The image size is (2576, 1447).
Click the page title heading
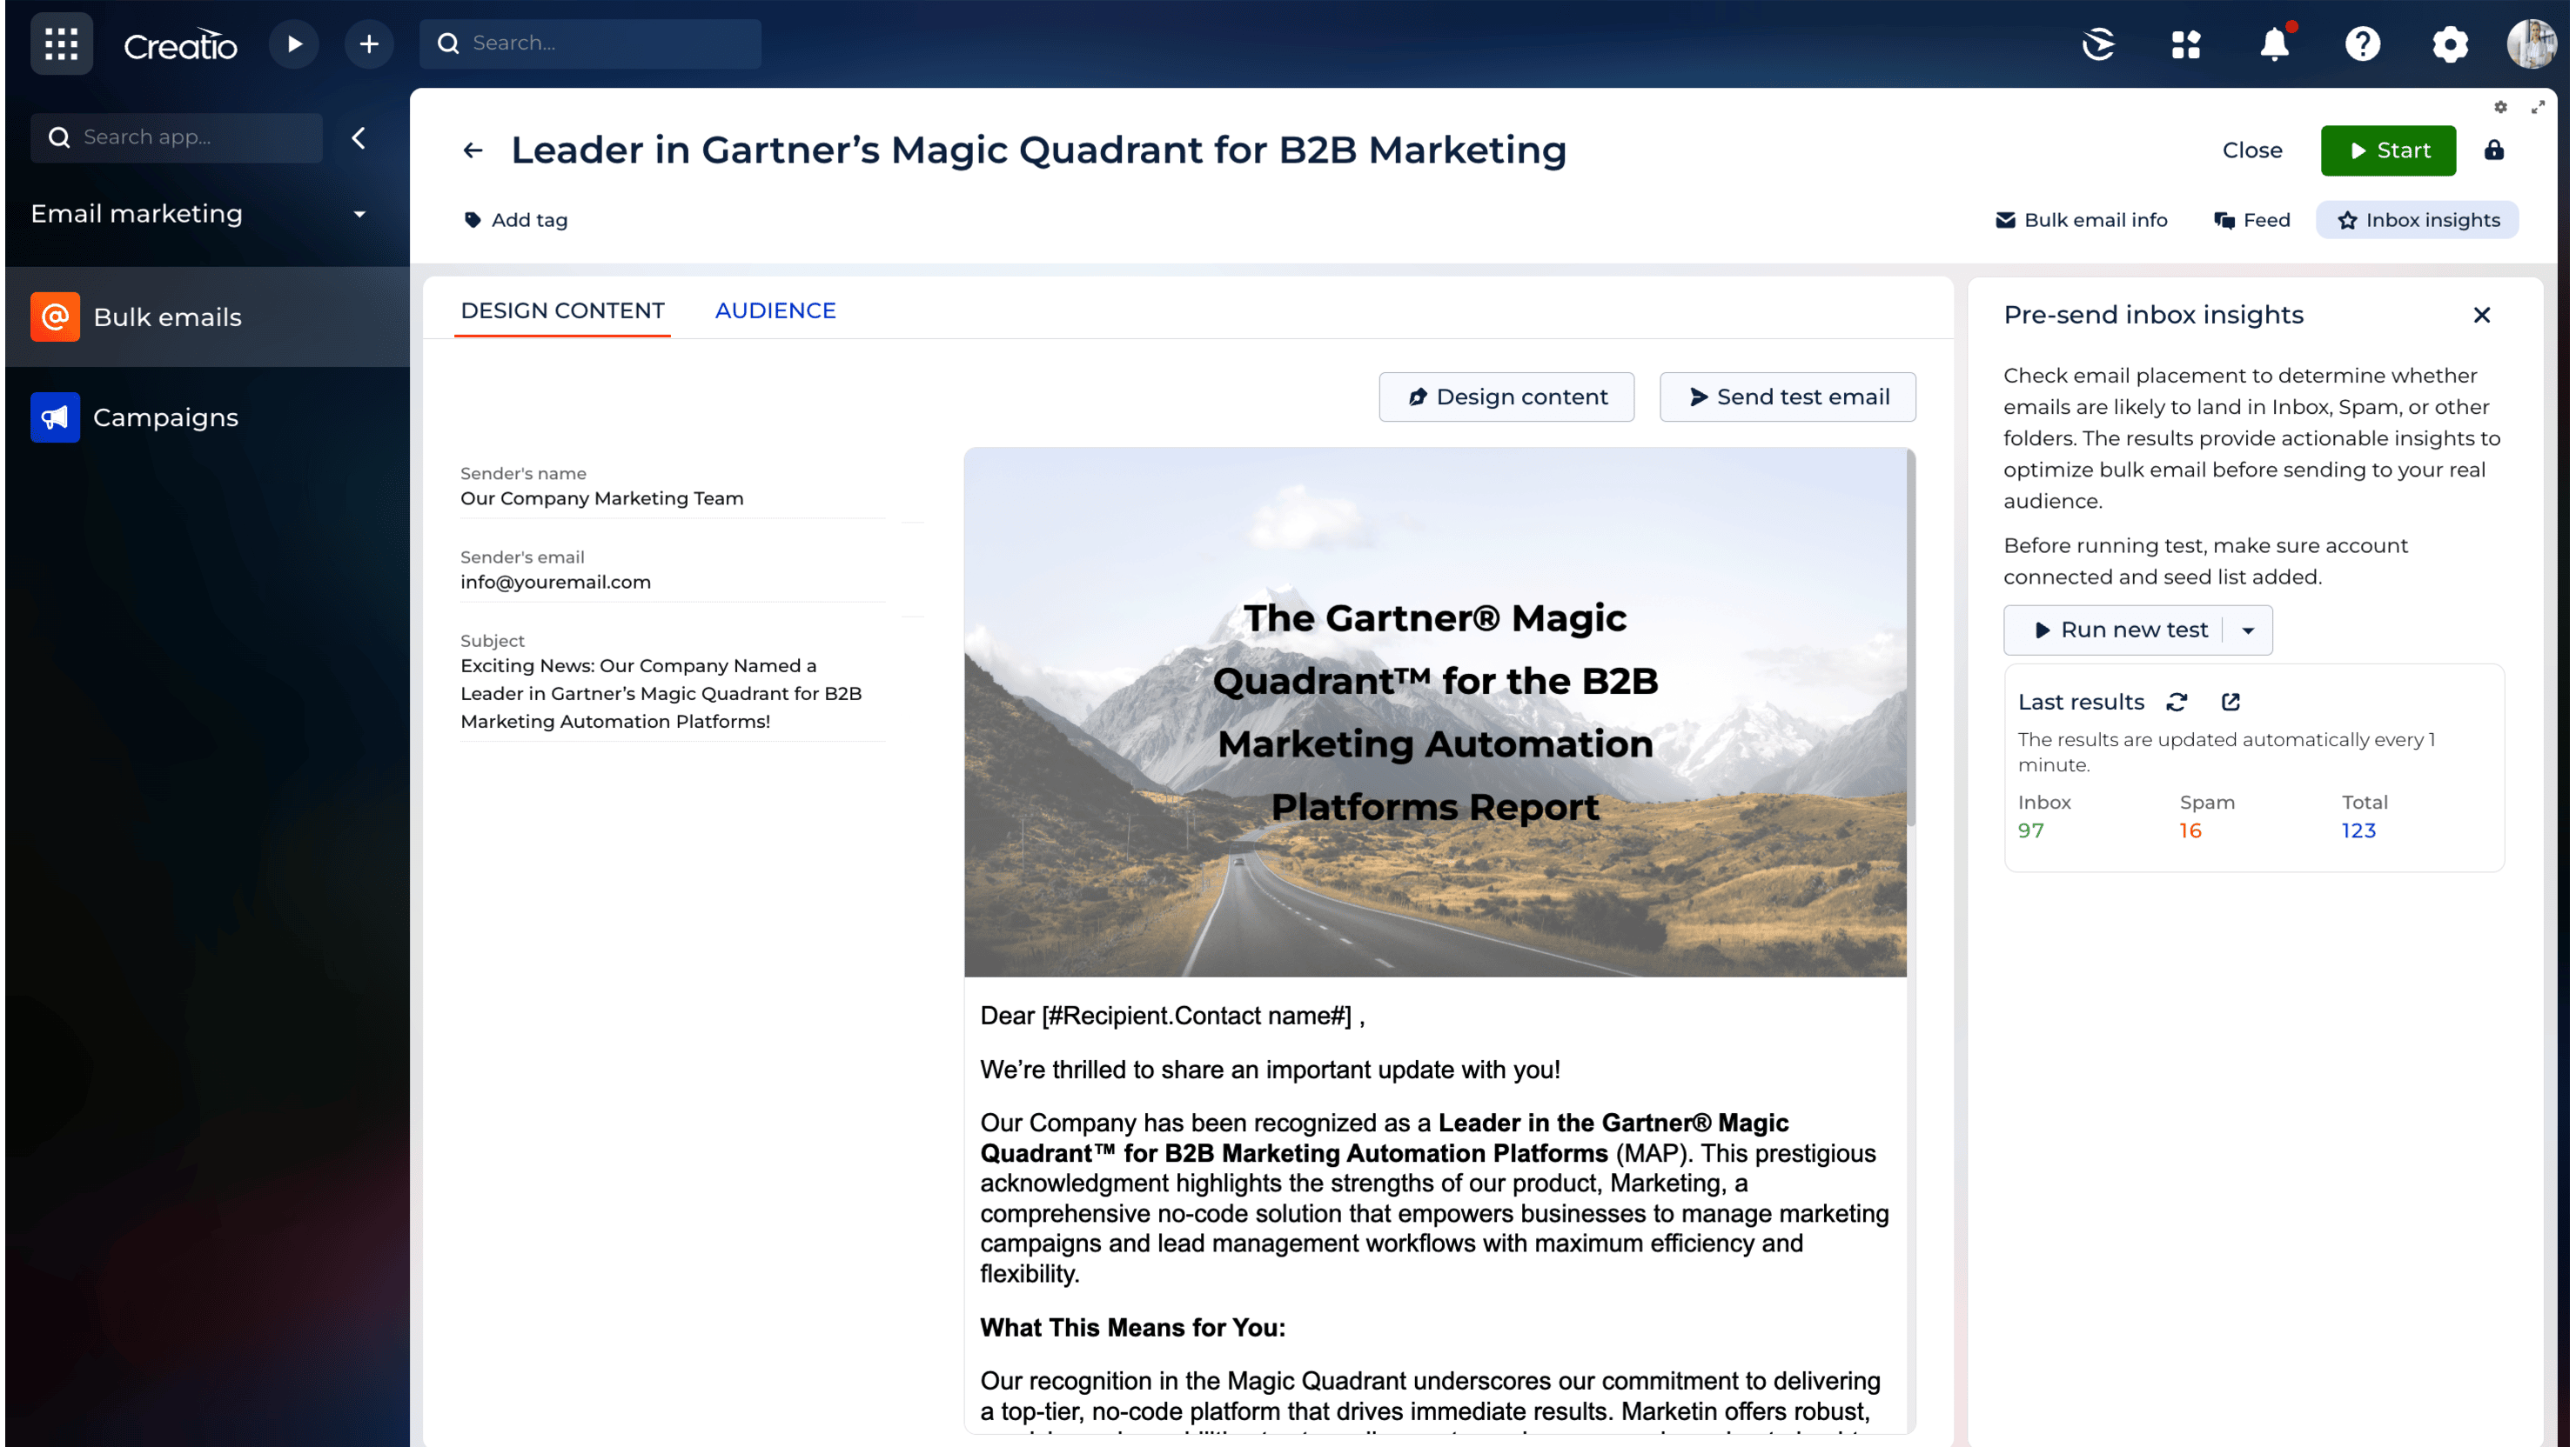(x=1038, y=151)
